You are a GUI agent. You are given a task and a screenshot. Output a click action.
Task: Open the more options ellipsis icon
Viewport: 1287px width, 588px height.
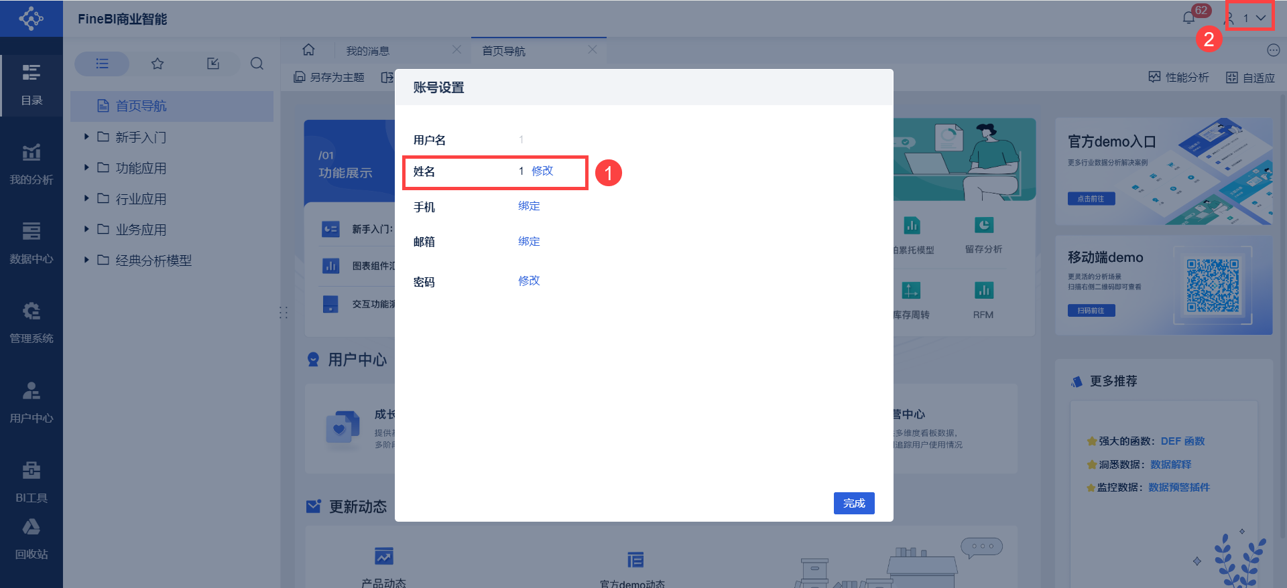point(1273,50)
